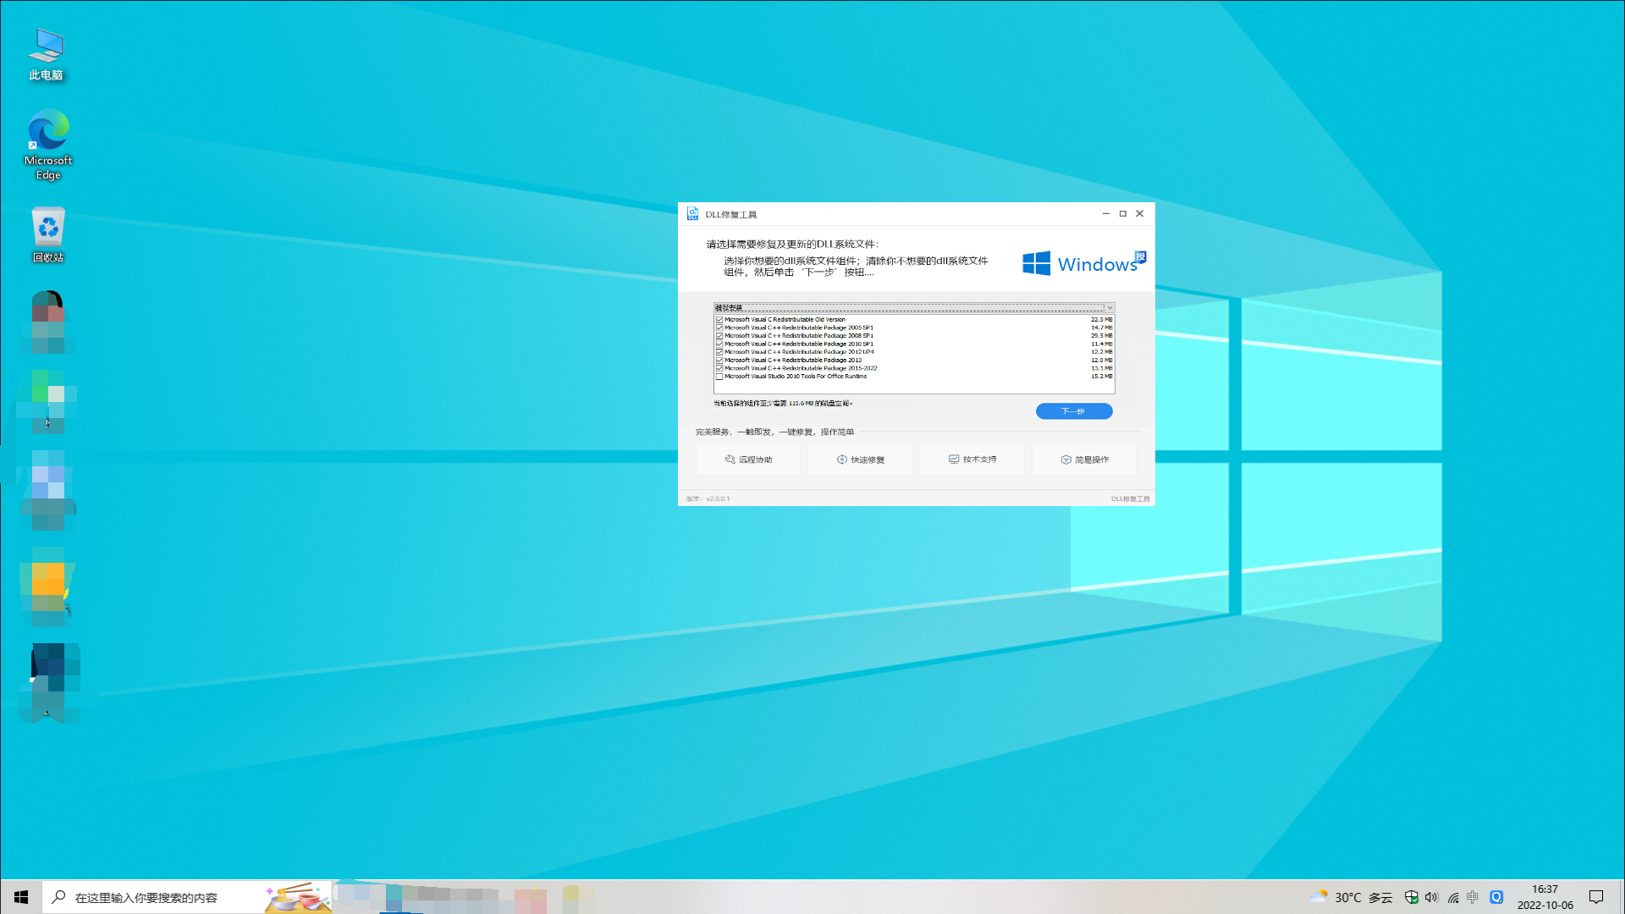Close the DLL修复工具 window
The height and width of the screenshot is (914, 1625).
[1140, 213]
